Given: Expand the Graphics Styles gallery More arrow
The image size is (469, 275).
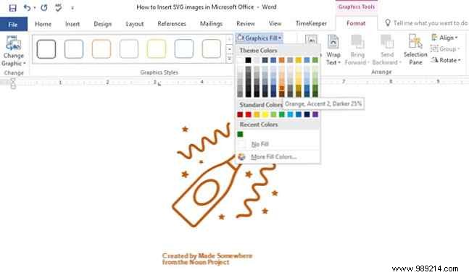Looking at the screenshot, I should click(229, 59).
